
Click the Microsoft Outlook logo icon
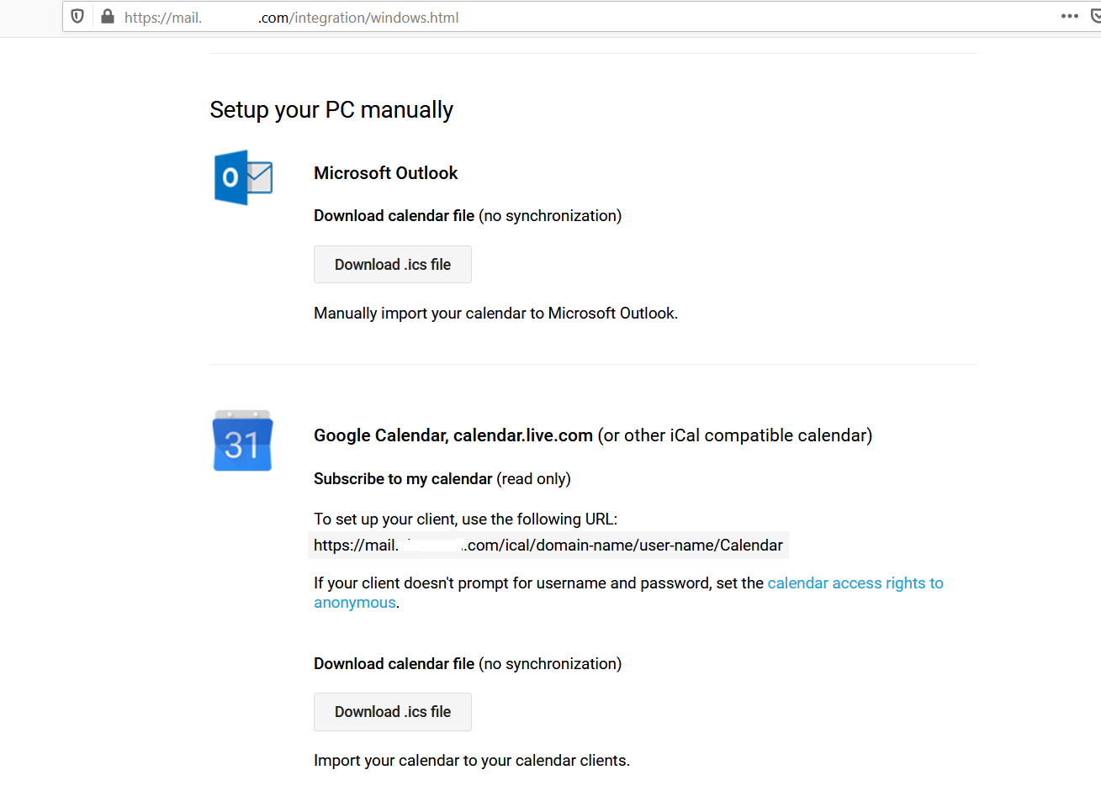coord(243,177)
